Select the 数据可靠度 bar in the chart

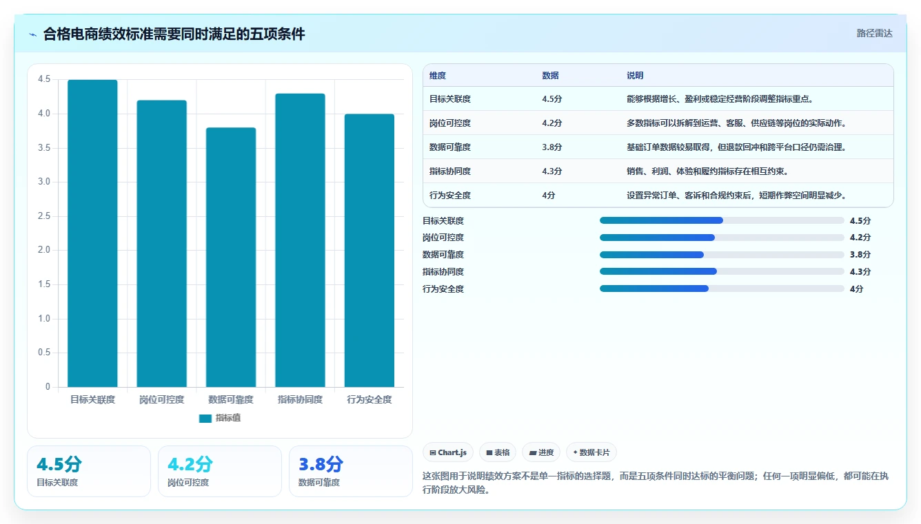coord(231,258)
